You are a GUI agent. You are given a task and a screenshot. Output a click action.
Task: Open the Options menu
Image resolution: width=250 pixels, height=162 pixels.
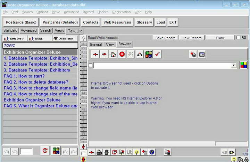coord(42,12)
